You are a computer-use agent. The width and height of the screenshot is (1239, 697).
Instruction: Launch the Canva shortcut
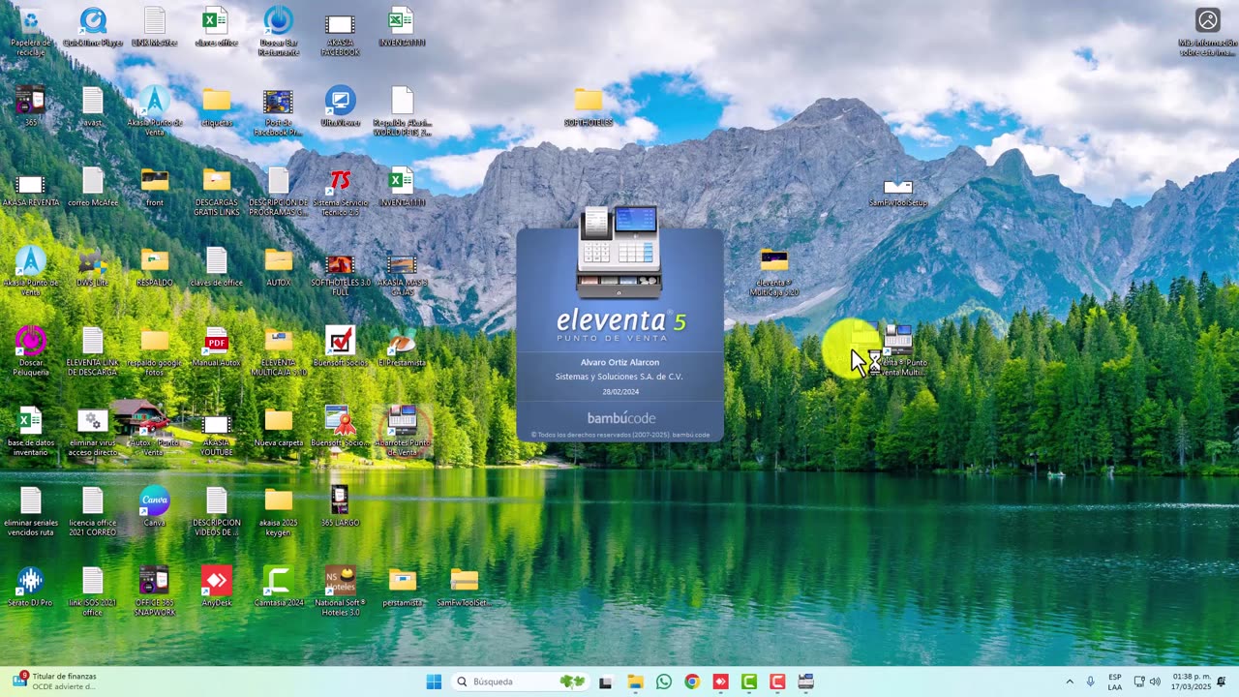(155, 507)
